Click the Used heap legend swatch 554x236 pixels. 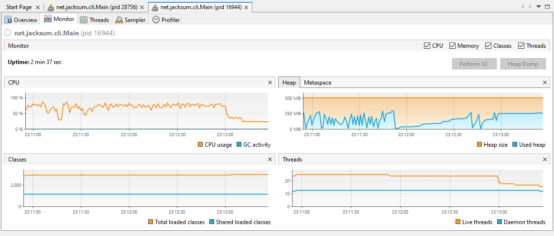point(514,144)
